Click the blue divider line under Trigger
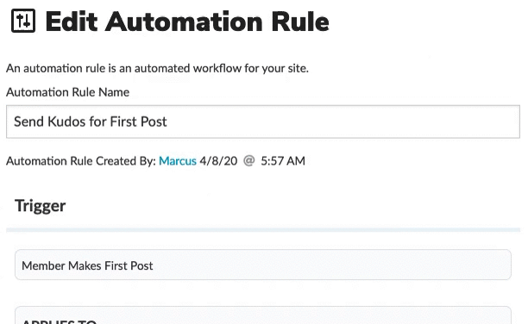The width and height of the screenshot is (528, 324). (x=263, y=230)
